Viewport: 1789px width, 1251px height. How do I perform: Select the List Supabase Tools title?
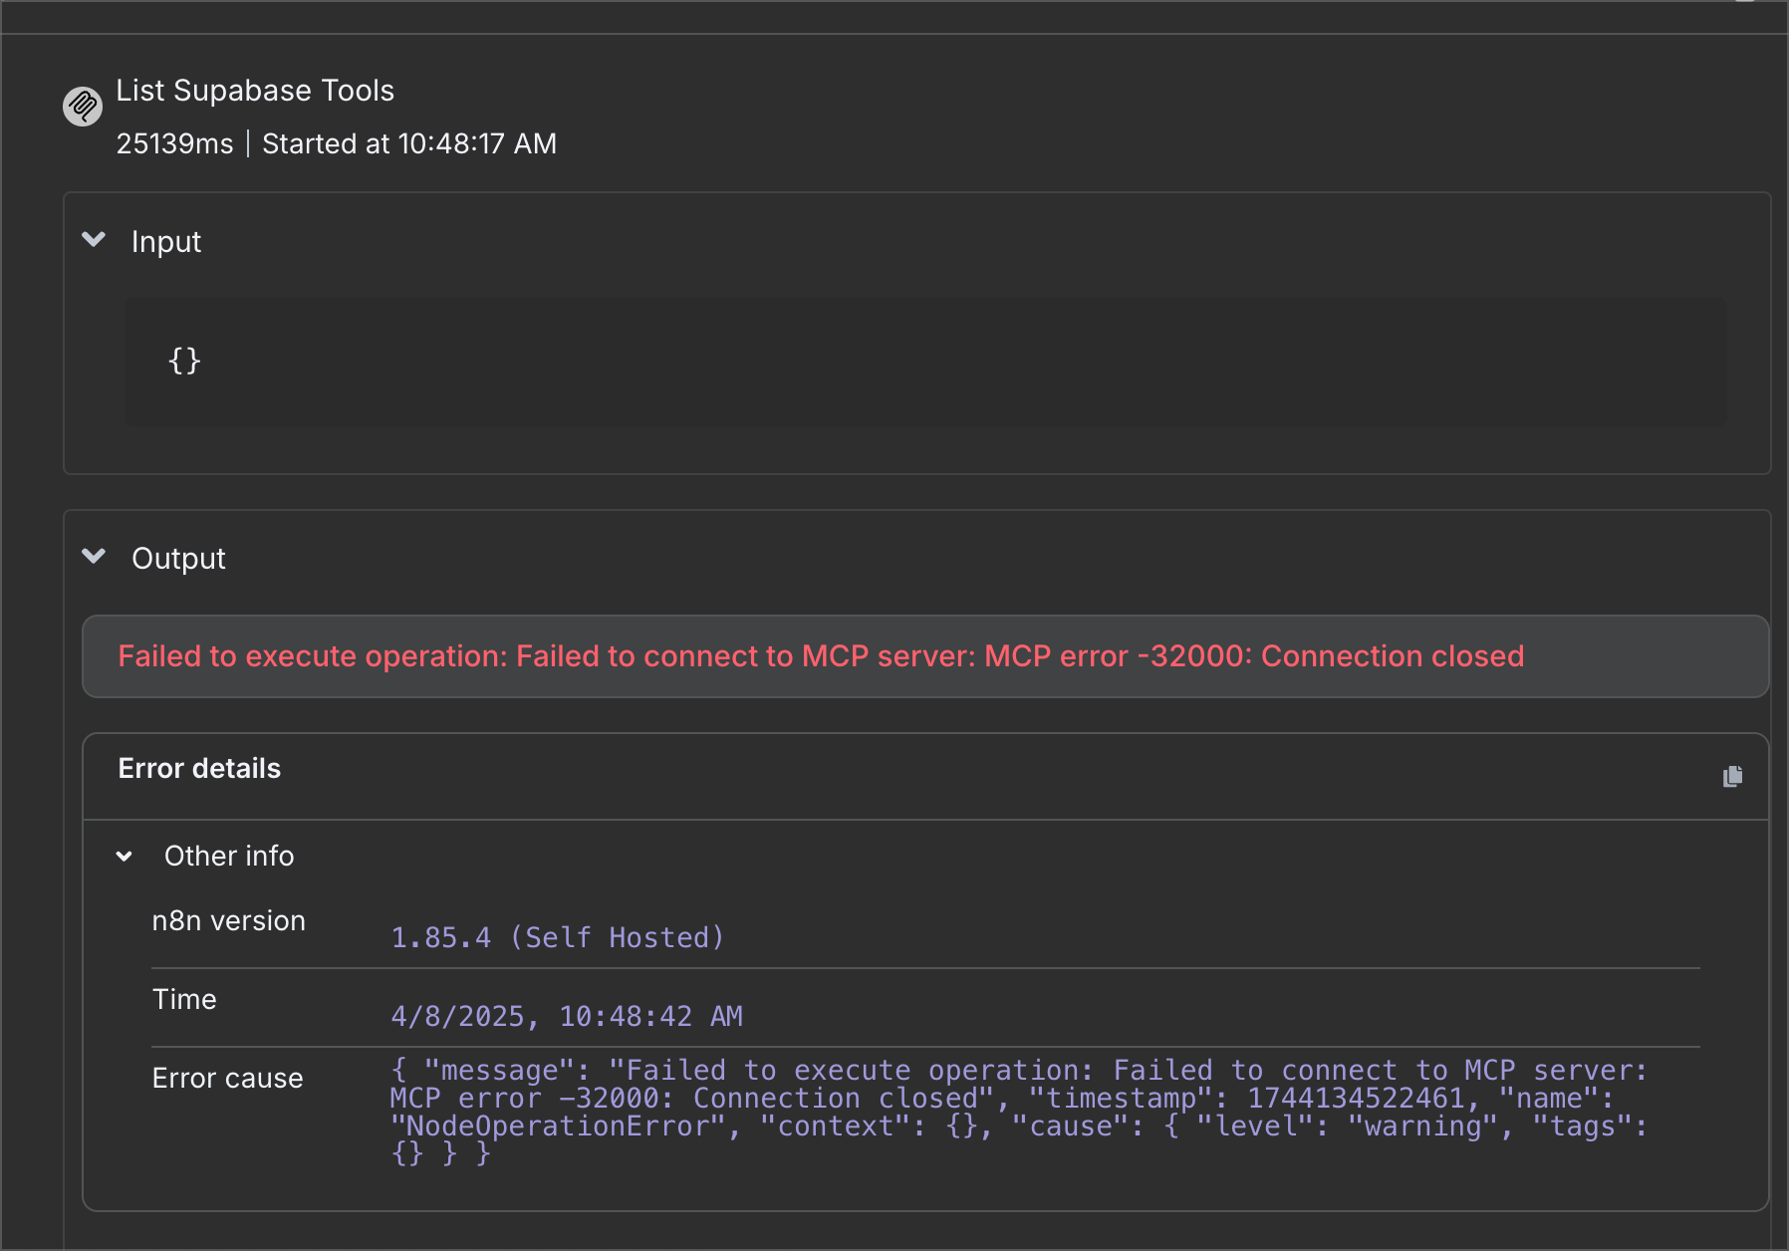255,91
